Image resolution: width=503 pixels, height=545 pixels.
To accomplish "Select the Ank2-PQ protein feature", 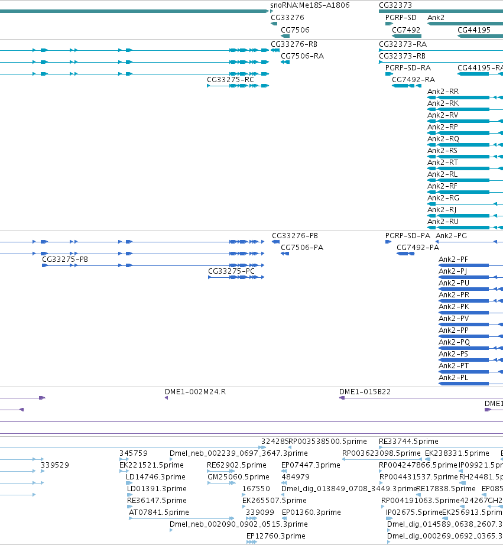I will [x=455, y=342].
